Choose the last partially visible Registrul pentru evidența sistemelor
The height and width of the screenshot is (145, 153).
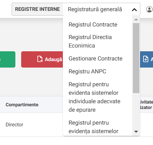click(94, 127)
